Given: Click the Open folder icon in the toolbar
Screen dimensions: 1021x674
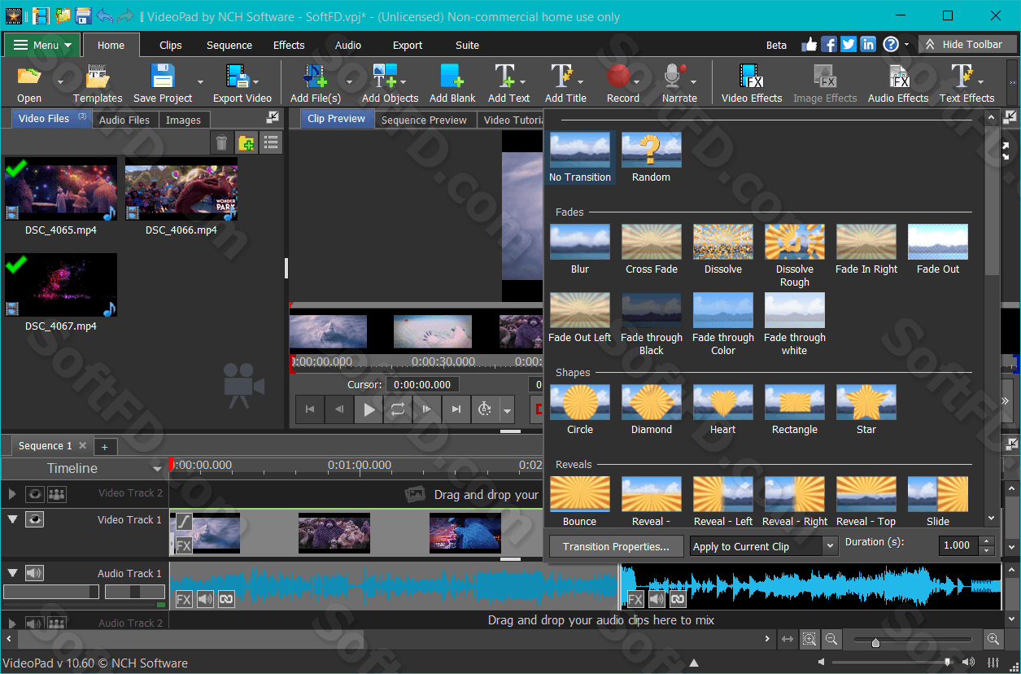Looking at the screenshot, I should (29, 77).
